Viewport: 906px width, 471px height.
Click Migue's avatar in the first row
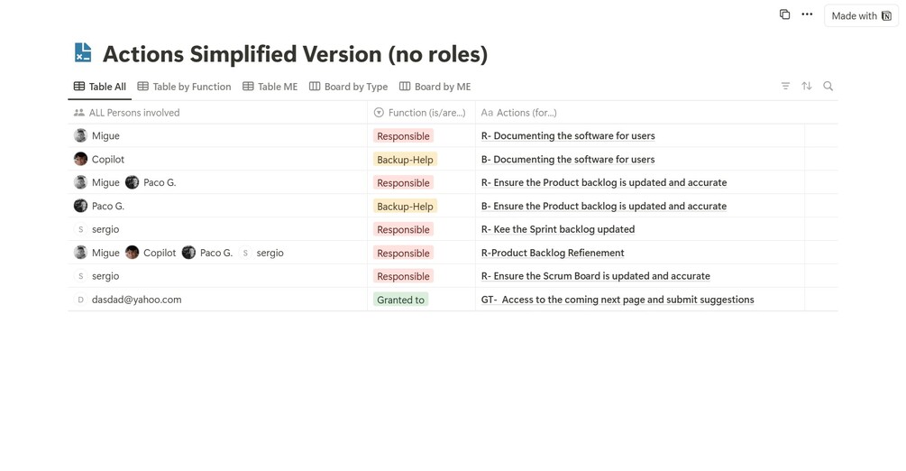pyautogui.click(x=80, y=136)
